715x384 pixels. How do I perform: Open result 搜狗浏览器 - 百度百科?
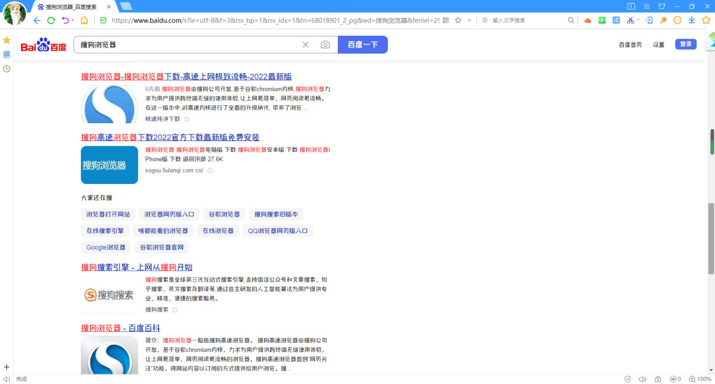tap(121, 328)
